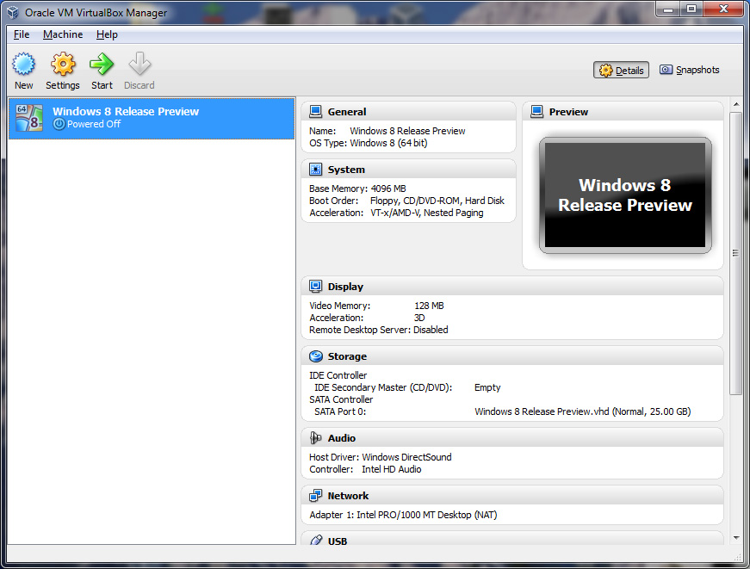Click the details pane scroll up arrow
Viewport: 750px width, 569px height.
736,104
